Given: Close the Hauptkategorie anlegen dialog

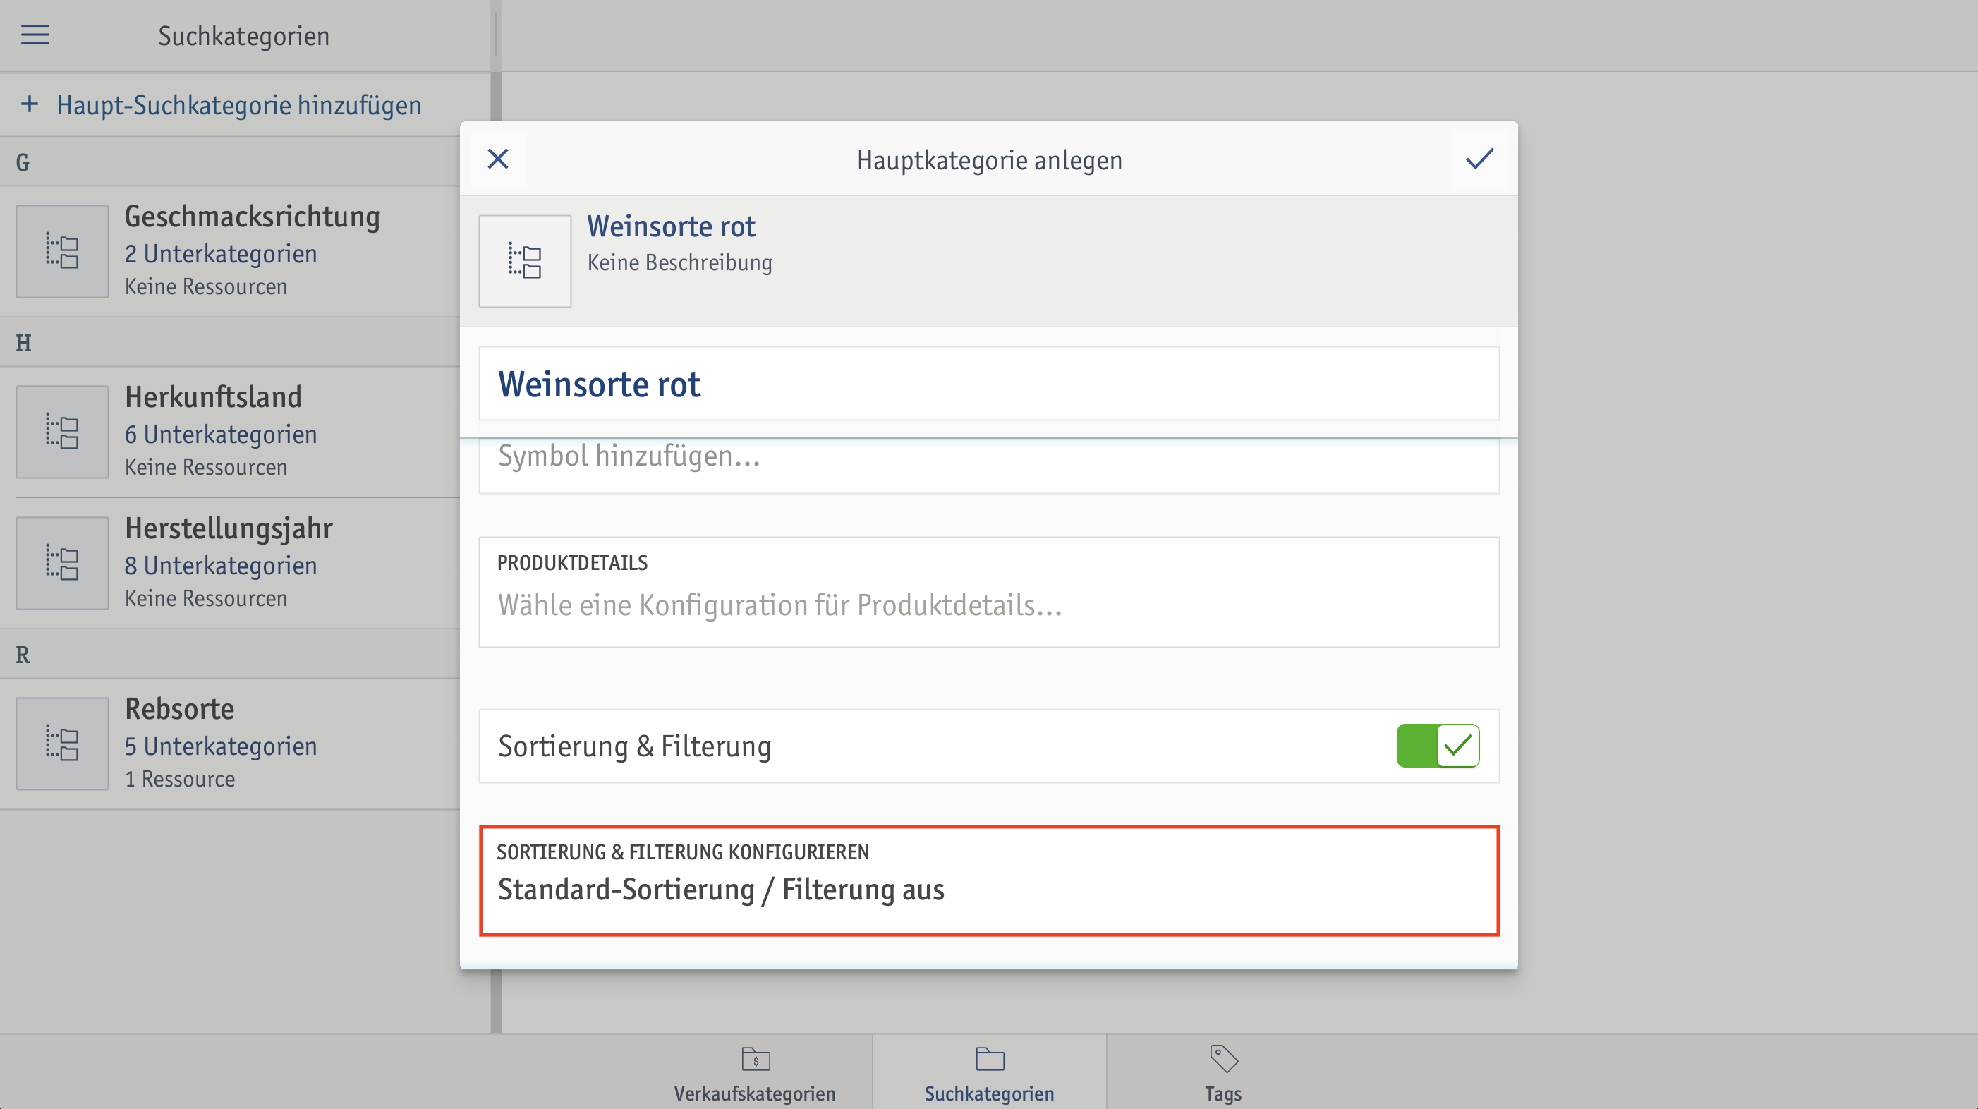Looking at the screenshot, I should tap(498, 159).
